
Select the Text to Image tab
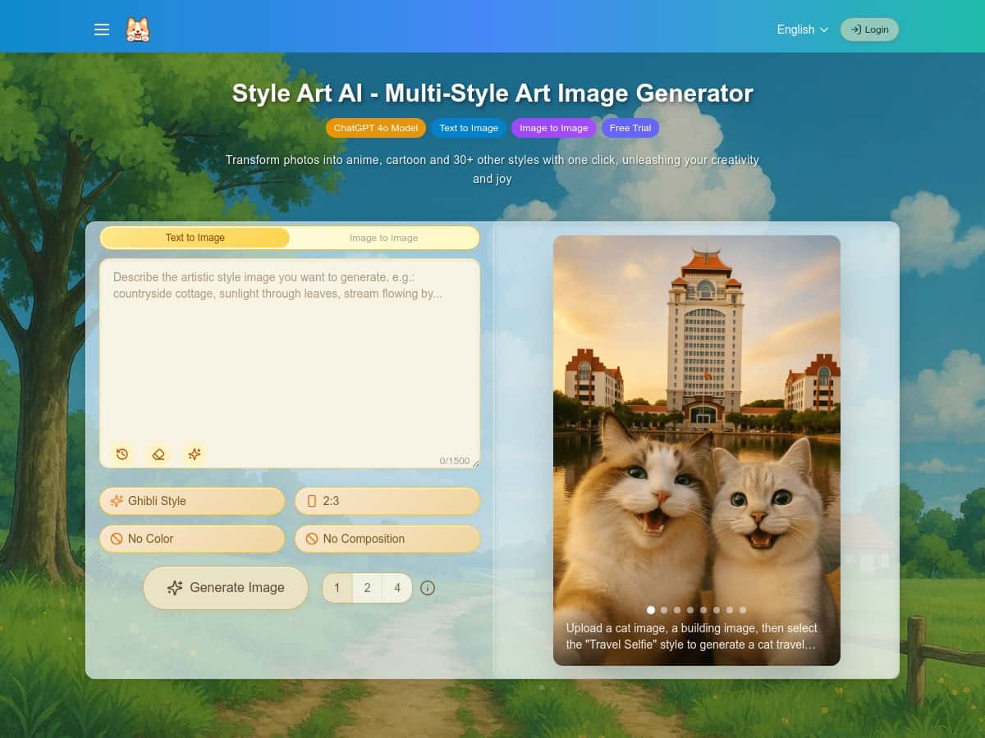[x=195, y=238]
